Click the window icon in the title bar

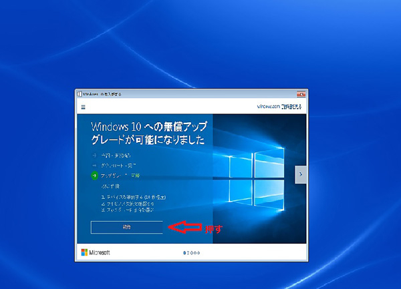80,94
